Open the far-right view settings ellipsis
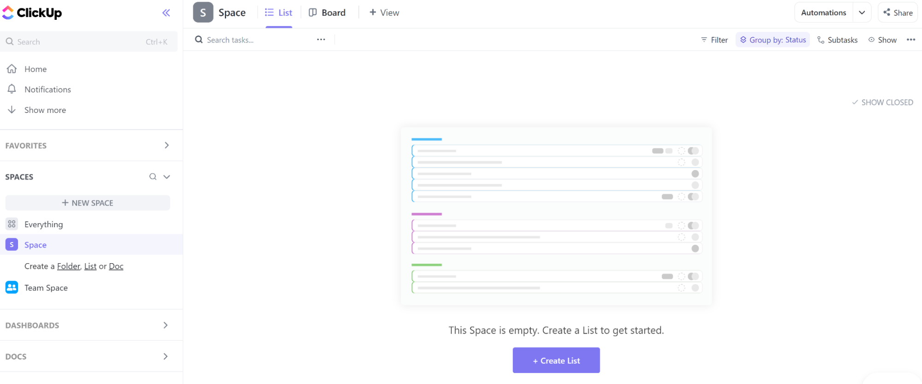 click(x=910, y=40)
